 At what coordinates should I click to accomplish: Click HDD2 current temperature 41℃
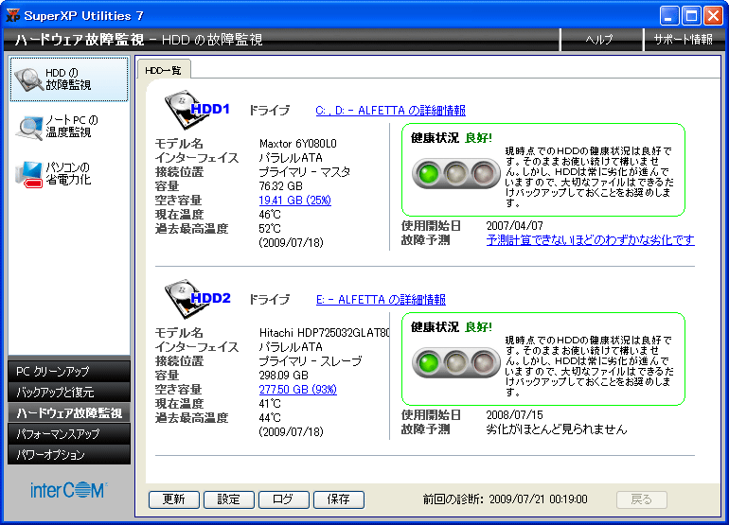pos(270,404)
